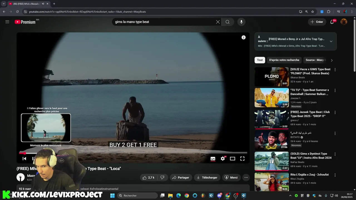356x200 pixels.
Task: Share the video with Partager
Action: click(181, 177)
